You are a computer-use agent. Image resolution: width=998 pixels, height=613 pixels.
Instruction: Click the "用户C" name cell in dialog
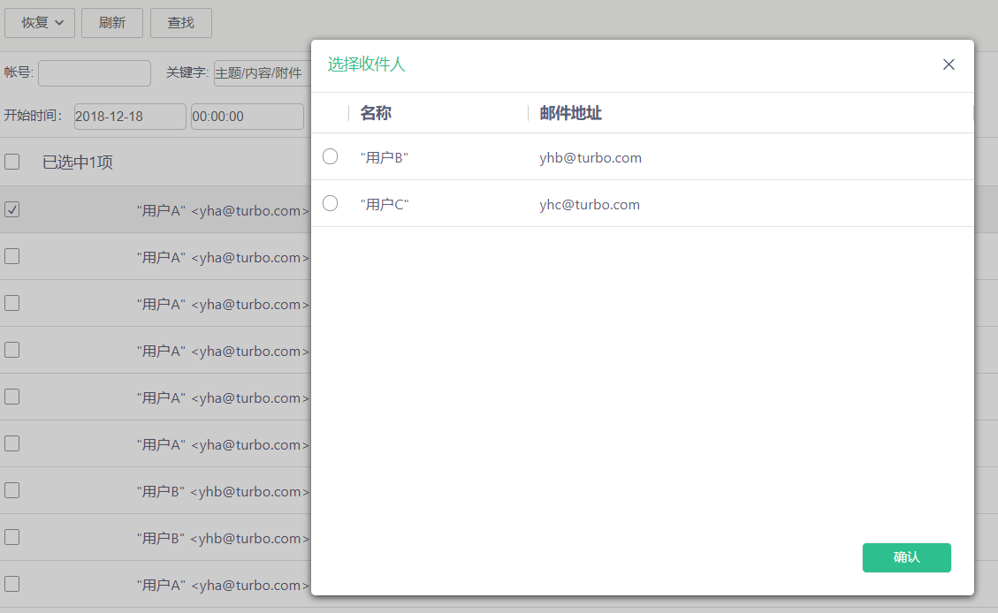385,205
